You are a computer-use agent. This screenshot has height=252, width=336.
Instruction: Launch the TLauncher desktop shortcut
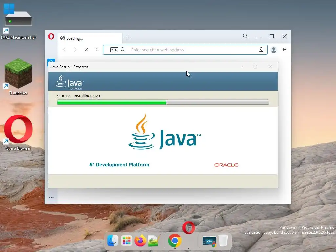18,76
